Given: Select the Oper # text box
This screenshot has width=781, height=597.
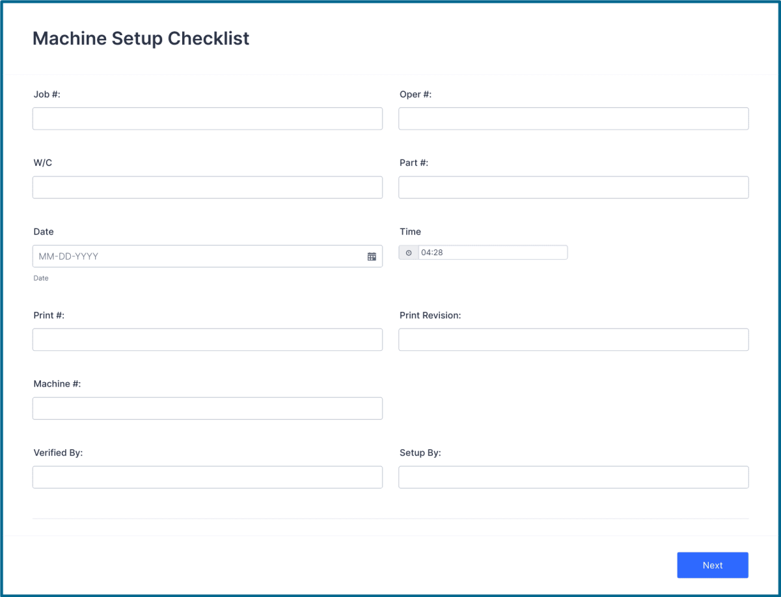Looking at the screenshot, I should point(573,118).
